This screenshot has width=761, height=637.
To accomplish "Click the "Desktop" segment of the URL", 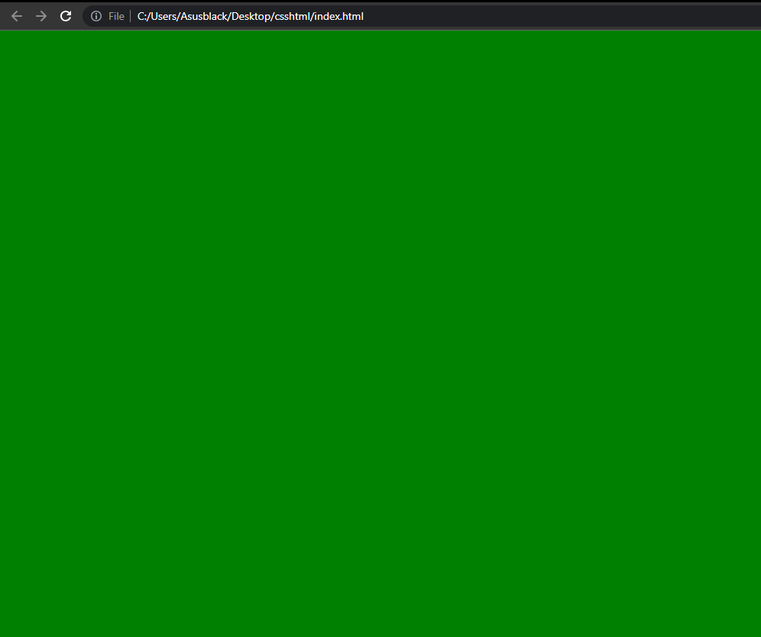I will pos(251,16).
